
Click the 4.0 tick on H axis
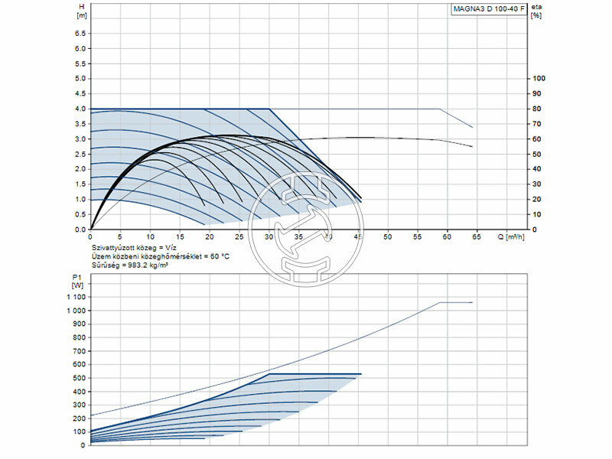click(81, 109)
